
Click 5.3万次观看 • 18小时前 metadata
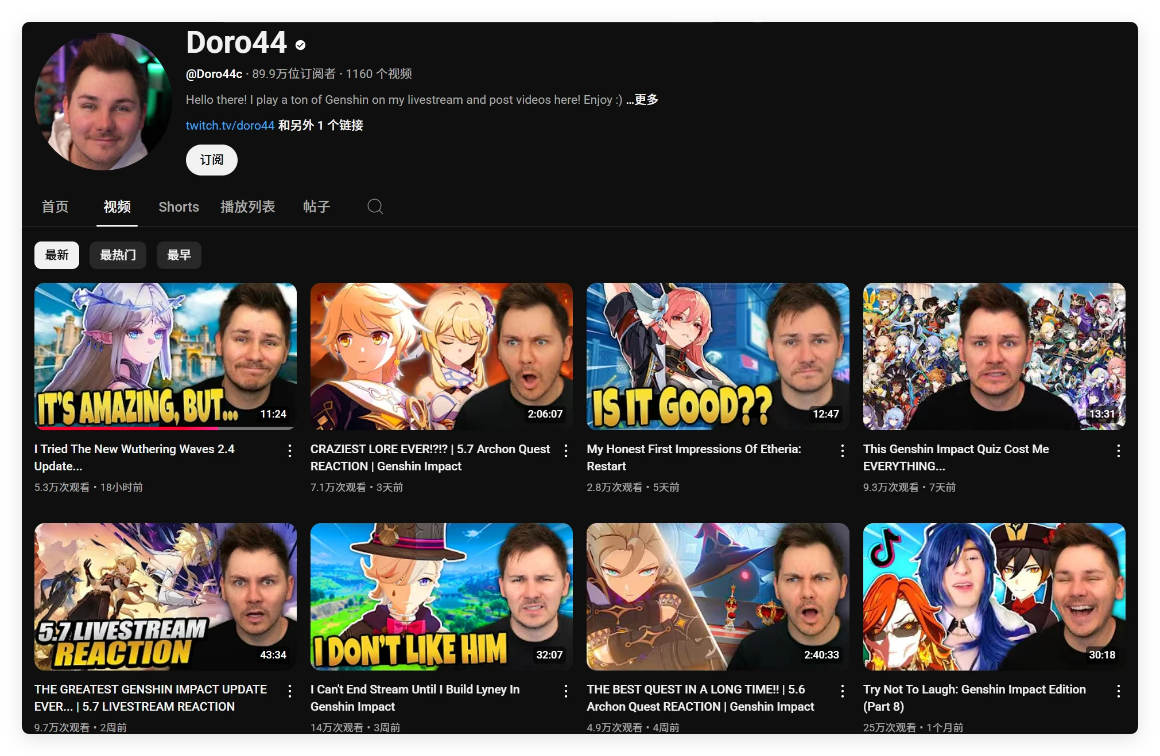pyautogui.click(x=88, y=488)
